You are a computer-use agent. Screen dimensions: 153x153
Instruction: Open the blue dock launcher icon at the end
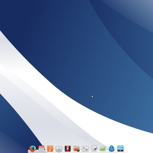(x=120, y=148)
